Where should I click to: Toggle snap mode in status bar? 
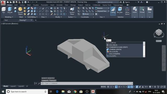(x=111, y=87)
